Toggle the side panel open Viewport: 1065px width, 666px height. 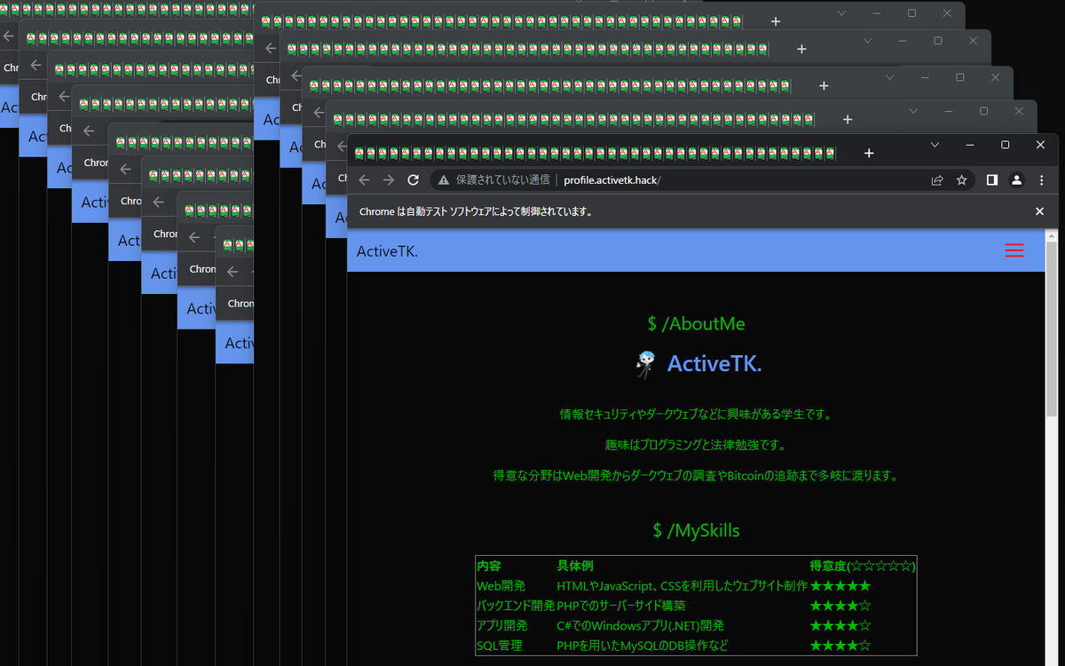pyautogui.click(x=991, y=179)
